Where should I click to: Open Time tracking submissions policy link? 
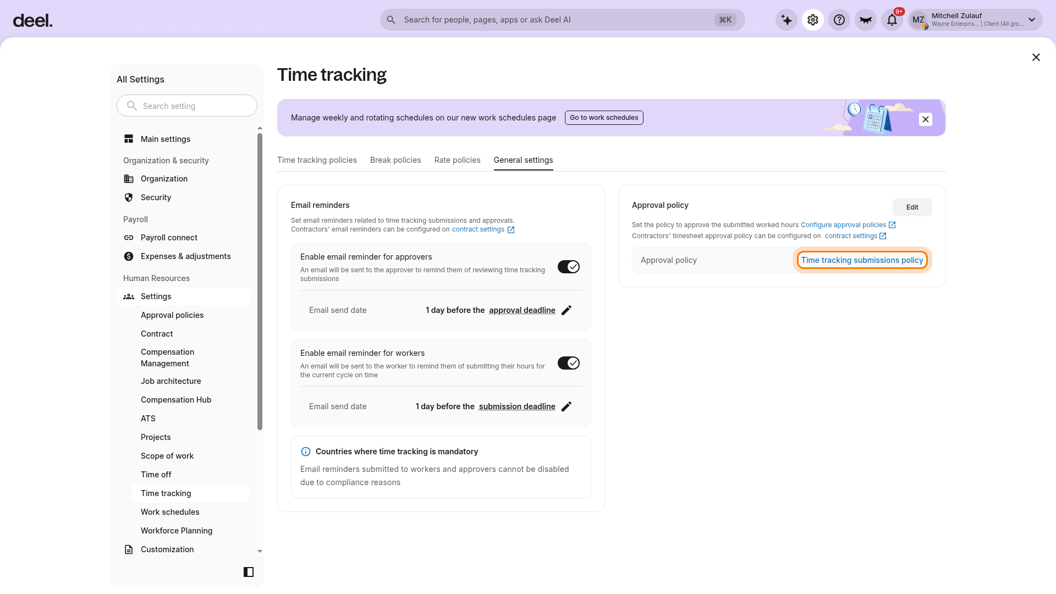point(862,260)
